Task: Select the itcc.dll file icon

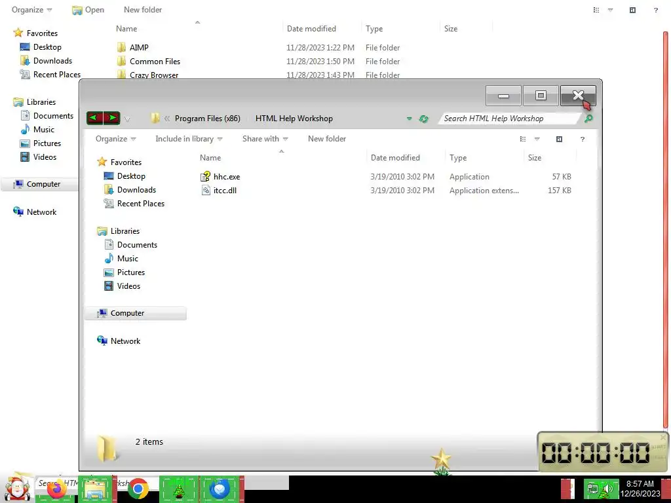Action: (x=206, y=191)
